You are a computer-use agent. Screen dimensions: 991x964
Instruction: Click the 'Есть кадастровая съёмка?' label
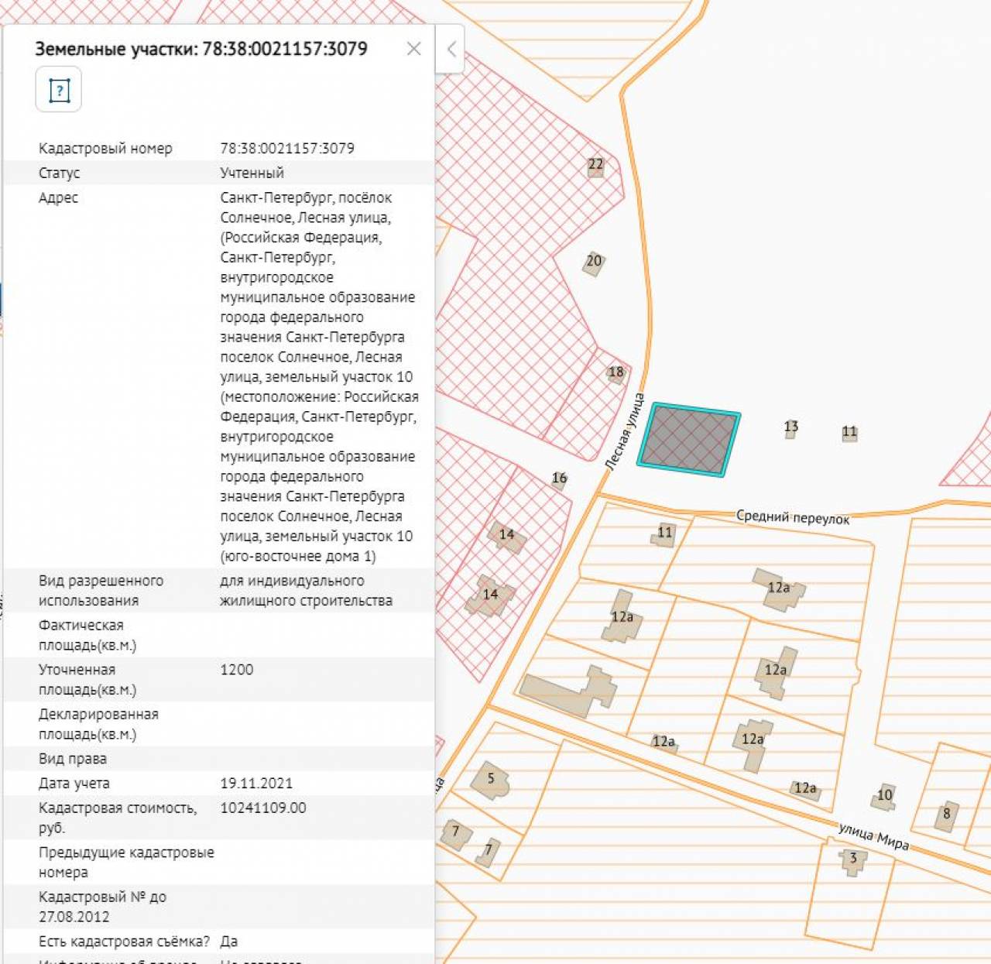coord(124,942)
